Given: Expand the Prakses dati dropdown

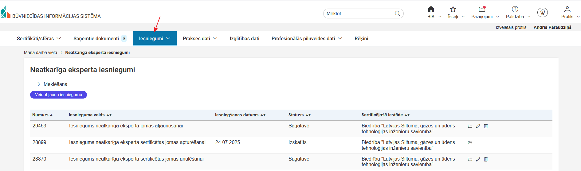Looking at the screenshot, I should coord(200,39).
